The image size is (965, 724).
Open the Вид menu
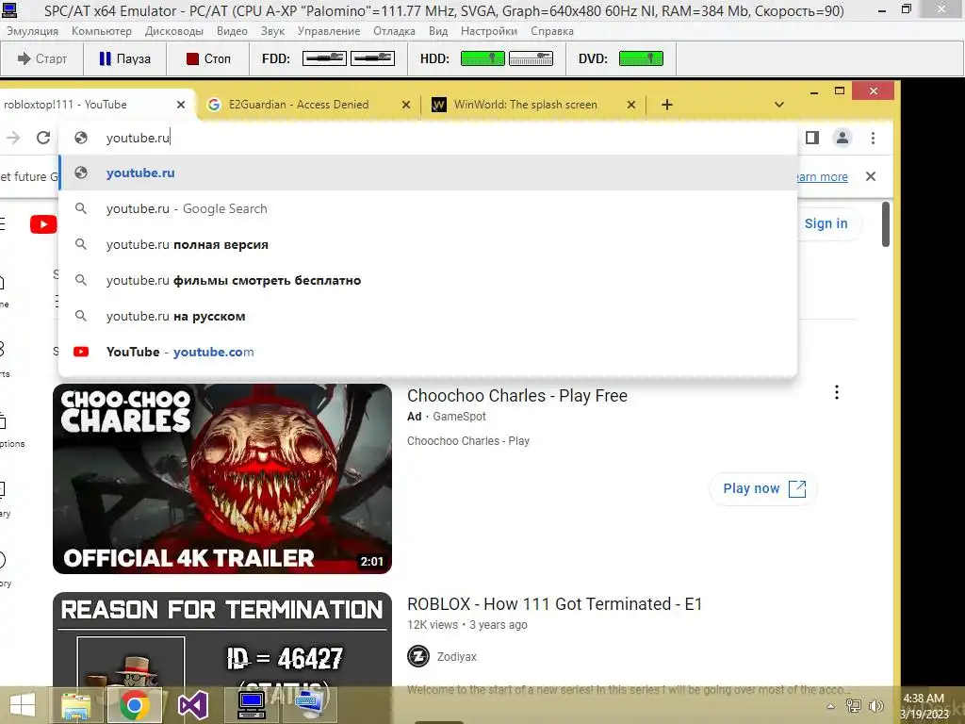tap(438, 31)
